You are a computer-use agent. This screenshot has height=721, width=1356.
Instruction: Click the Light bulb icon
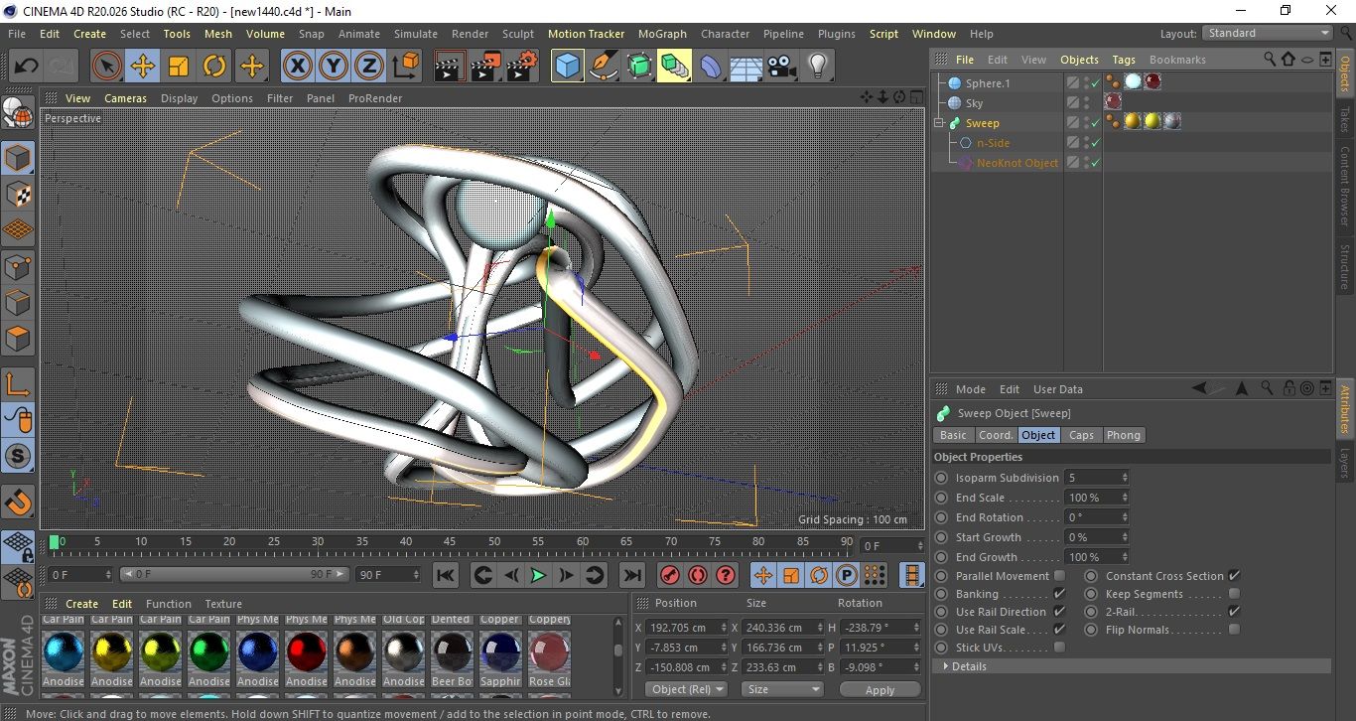point(817,67)
